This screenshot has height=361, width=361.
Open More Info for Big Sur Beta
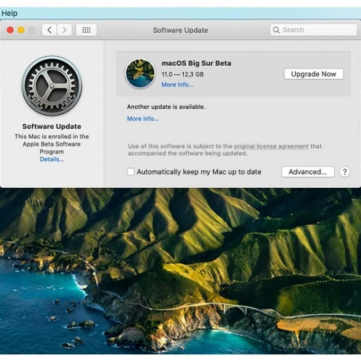point(177,85)
